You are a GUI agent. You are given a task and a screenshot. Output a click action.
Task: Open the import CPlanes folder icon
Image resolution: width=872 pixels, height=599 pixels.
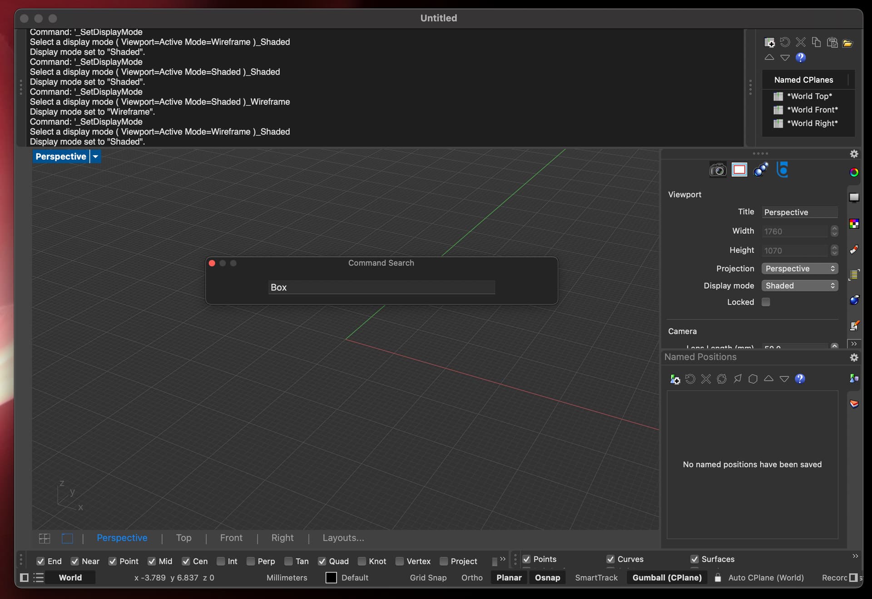(x=847, y=43)
